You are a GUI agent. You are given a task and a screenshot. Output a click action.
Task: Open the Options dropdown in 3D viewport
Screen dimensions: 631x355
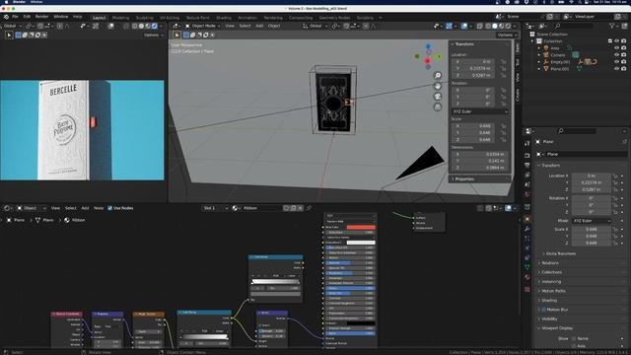[506, 35]
